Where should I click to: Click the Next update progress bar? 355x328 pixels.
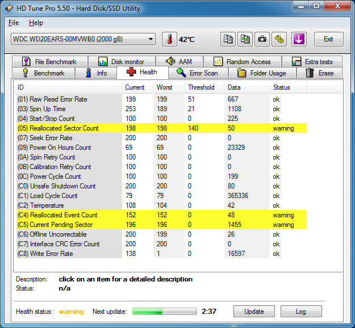(x=164, y=312)
